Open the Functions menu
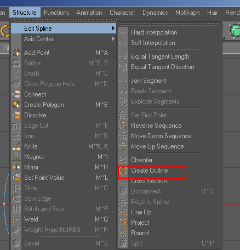The width and height of the screenshot is (240, 250). coord(56,13)
